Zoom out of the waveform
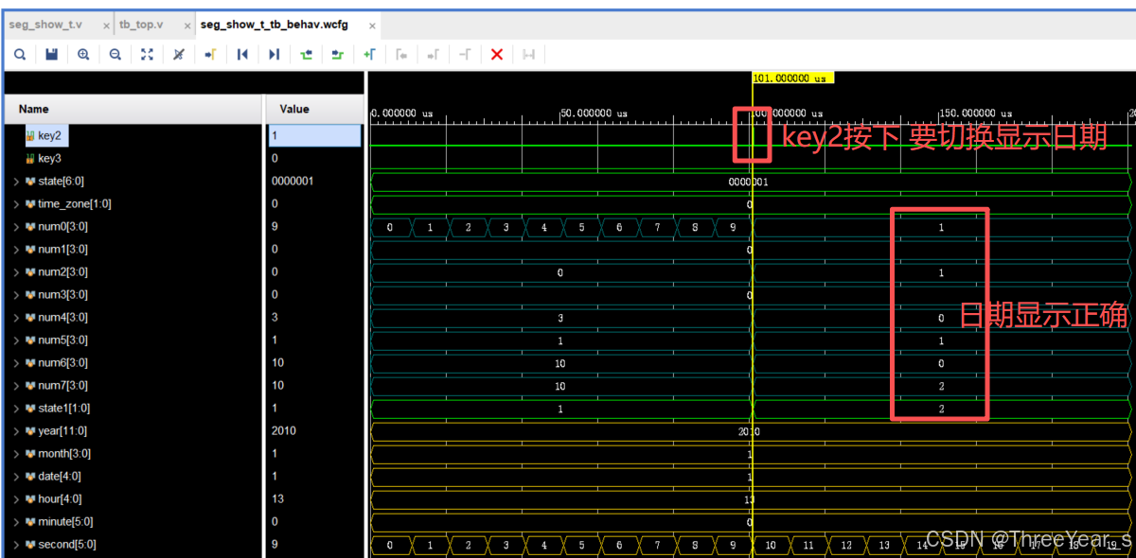 point(115,55)
